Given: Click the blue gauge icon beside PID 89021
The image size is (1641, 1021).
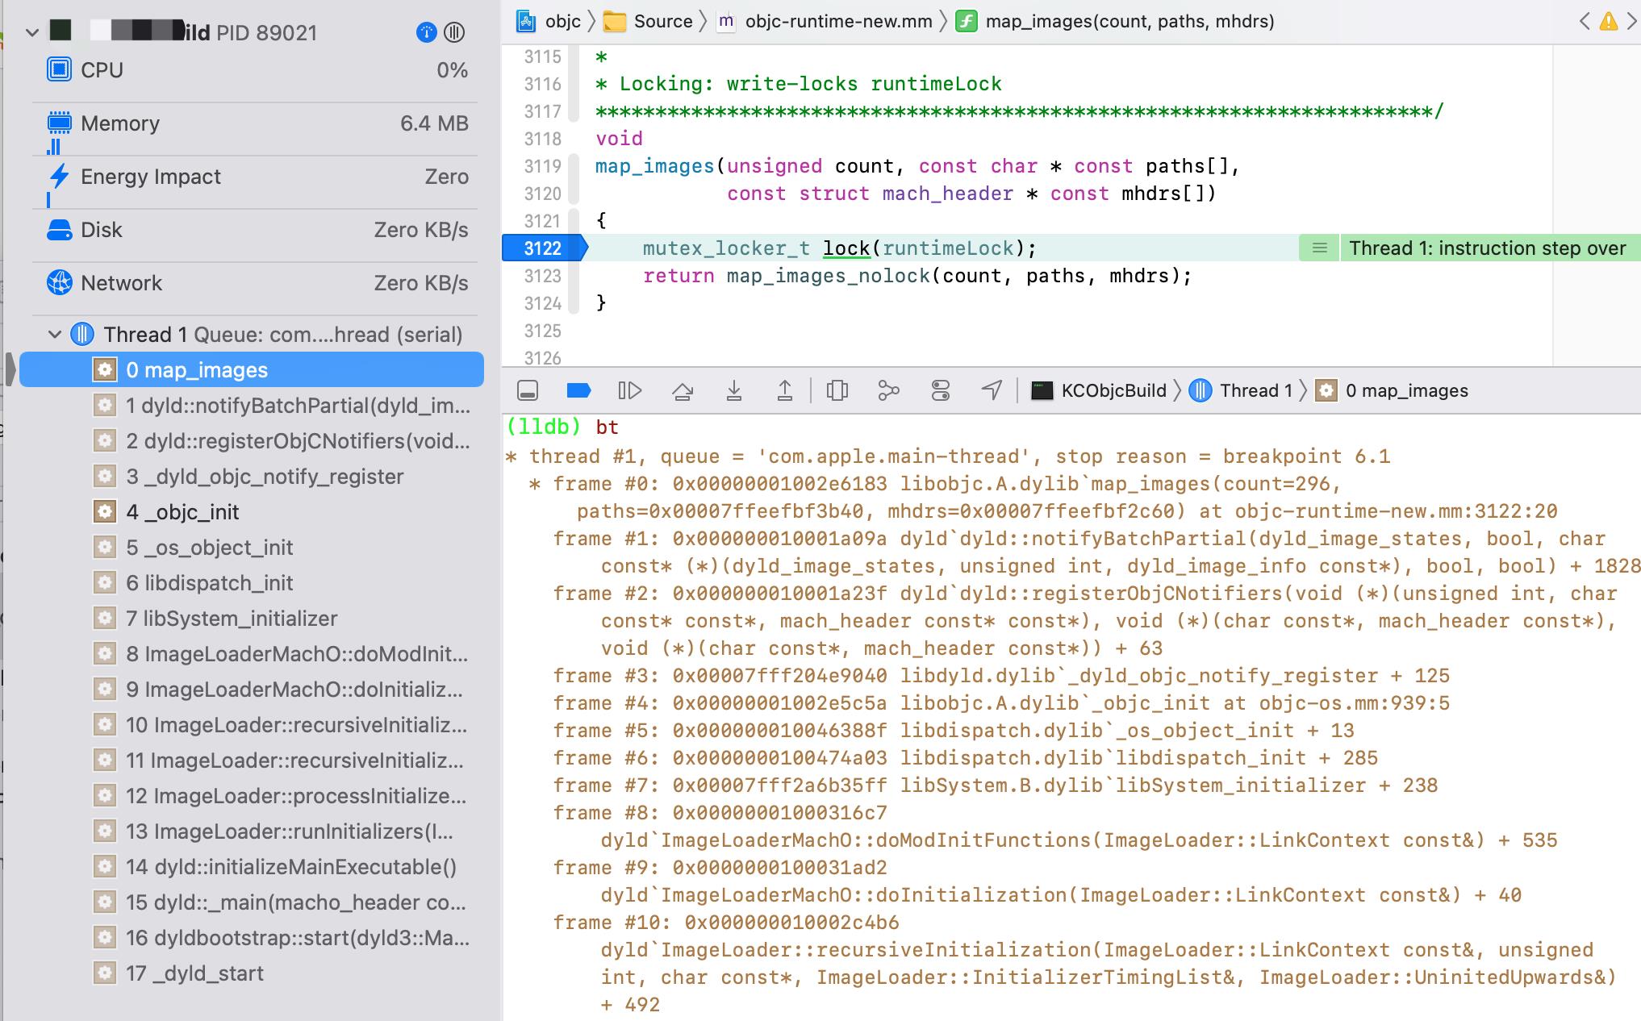Looking at the screenshot, I should point(426,32).
